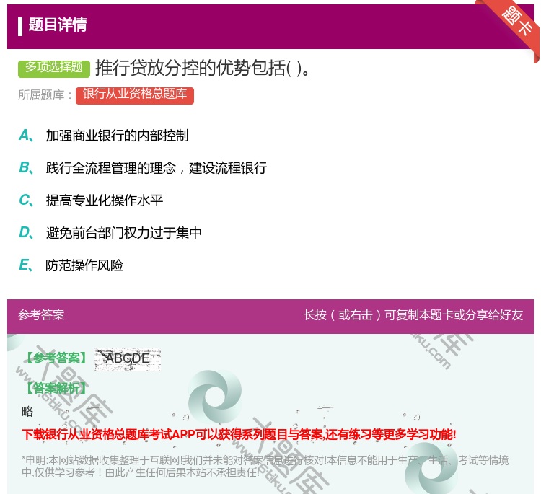Screen dimensions: 541x494
Task: Click the ABCDE answer image
Action: click(128, 360)
